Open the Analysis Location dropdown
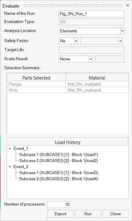This screenshot has width=132, height=221. 92,31
